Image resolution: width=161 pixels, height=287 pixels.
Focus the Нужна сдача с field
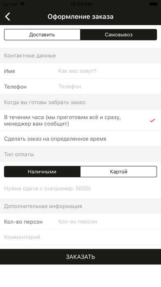click(80, 188)
